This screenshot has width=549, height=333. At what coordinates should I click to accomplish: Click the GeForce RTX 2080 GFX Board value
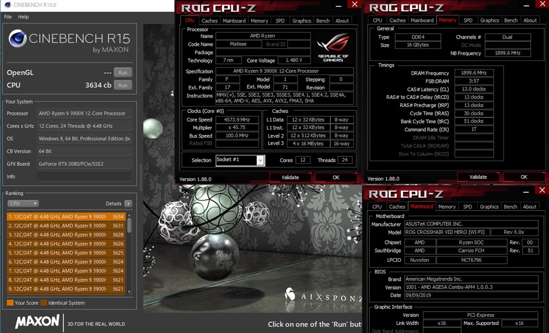(x=84, y=164)
